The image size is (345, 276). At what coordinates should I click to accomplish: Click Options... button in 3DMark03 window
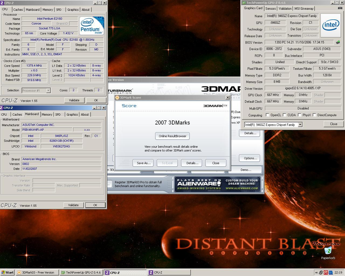point(250,158)
